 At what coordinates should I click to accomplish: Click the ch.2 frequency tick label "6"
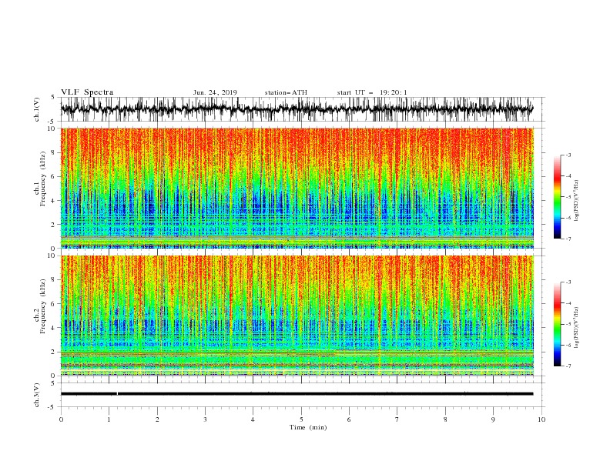coord(53,303)
